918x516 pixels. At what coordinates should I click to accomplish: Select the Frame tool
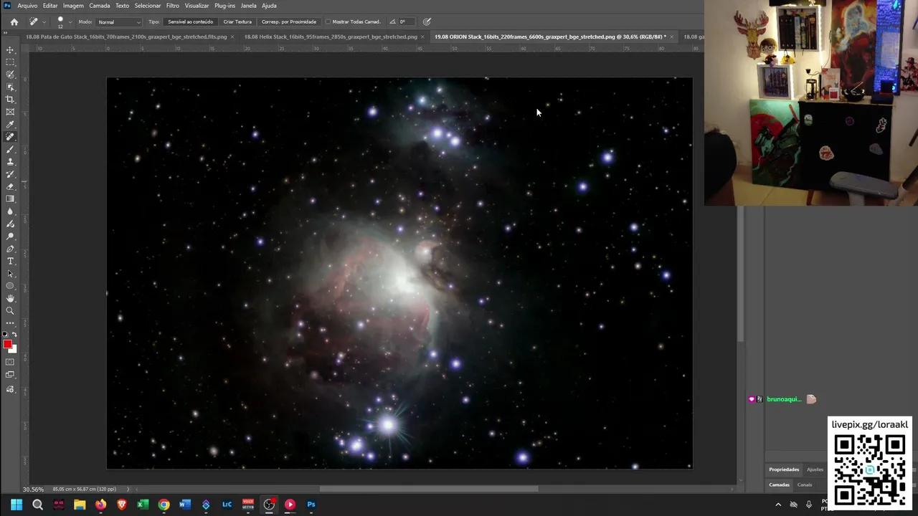[x=10, y=112]
